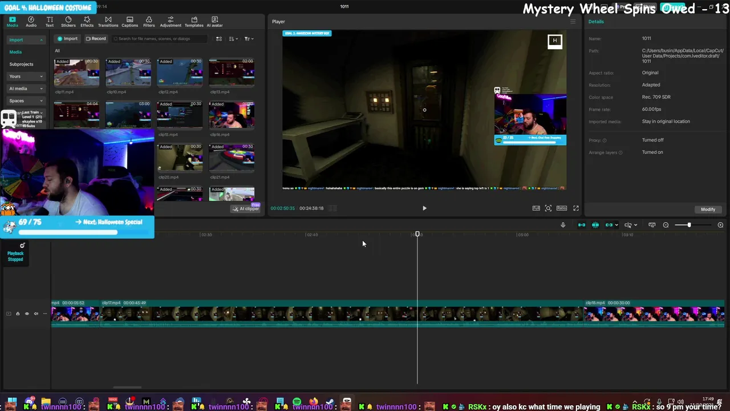Open the media sort dropdown
The image size is (730, 411).
(233, 39)
